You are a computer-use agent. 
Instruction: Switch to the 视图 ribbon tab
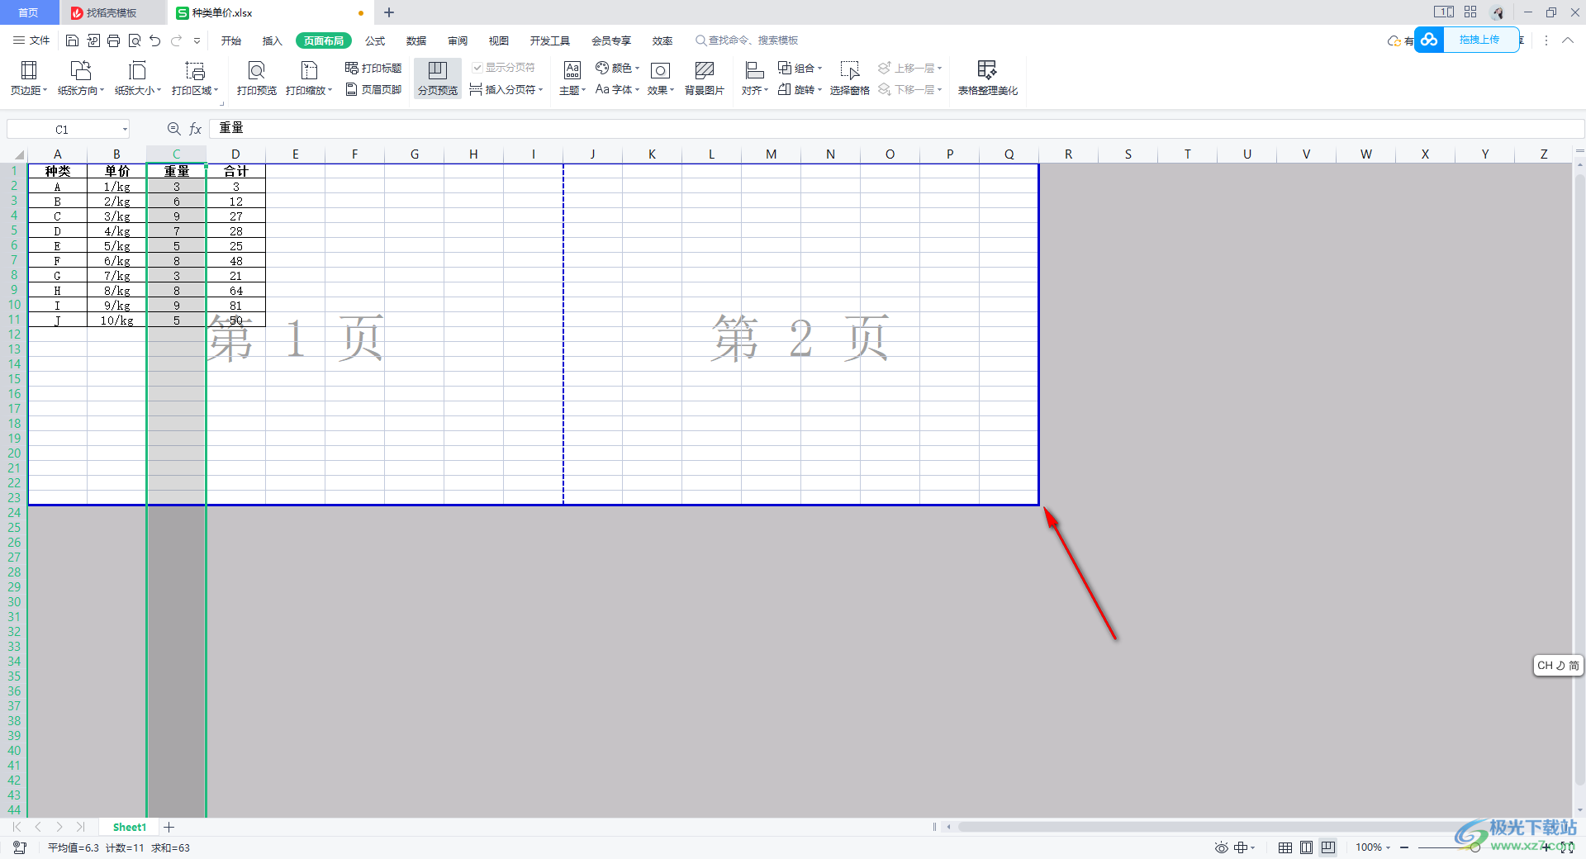coord(499,40)
